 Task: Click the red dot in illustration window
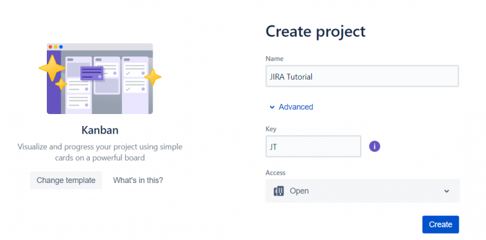click(x=50, y=47)
